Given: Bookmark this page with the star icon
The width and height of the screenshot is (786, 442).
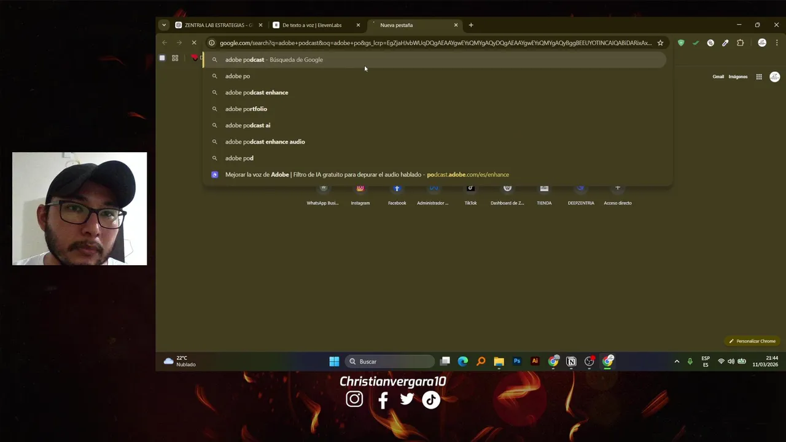Looking at the screenshot, I should point(660,43).
